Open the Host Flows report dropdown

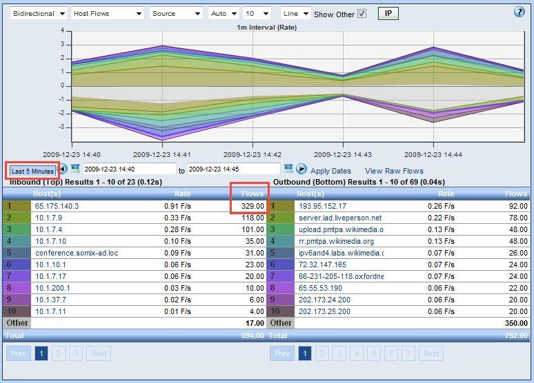tap(108, 14)
